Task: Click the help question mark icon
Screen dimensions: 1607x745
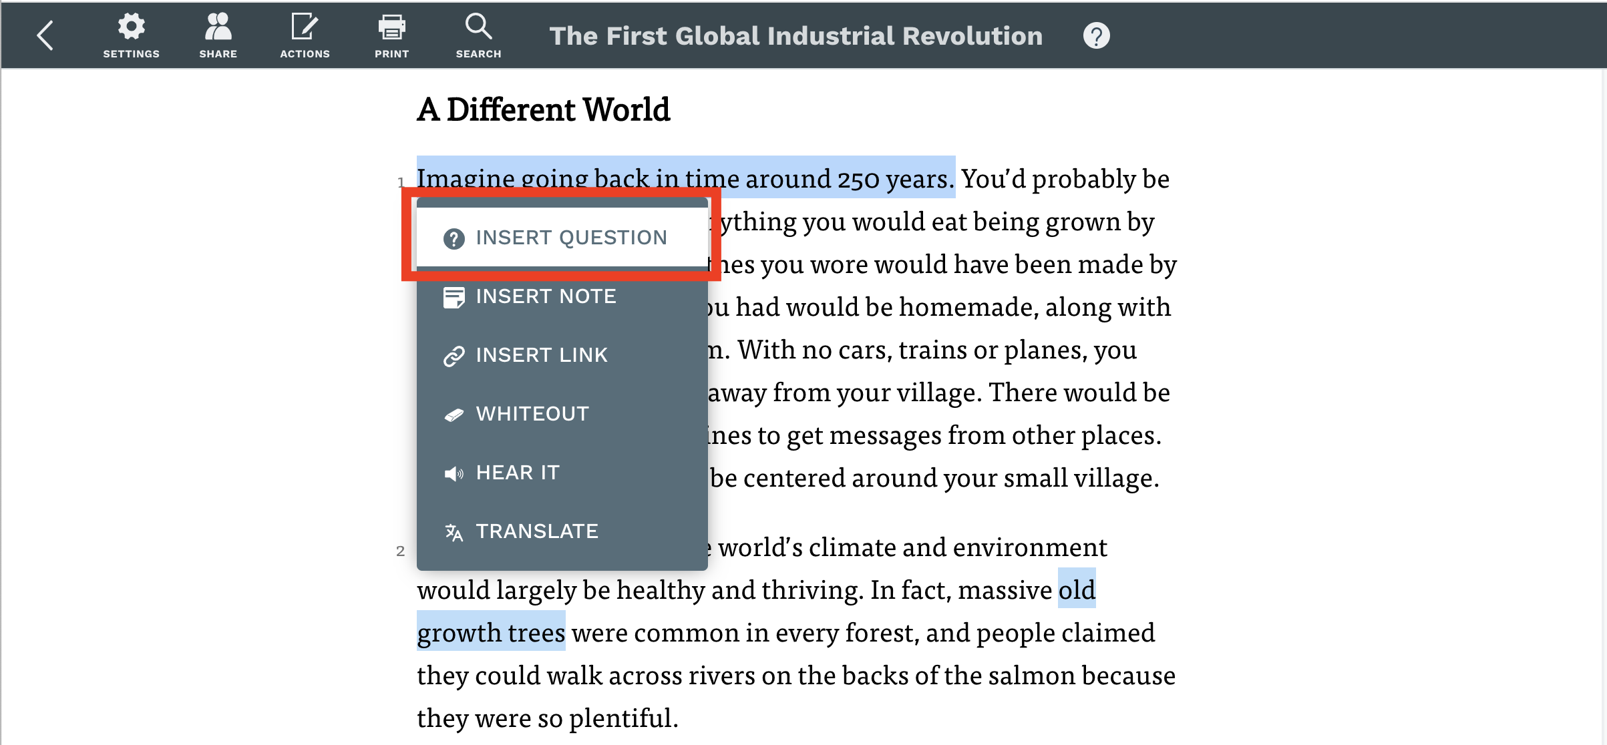Action: tap(1096, 35)
